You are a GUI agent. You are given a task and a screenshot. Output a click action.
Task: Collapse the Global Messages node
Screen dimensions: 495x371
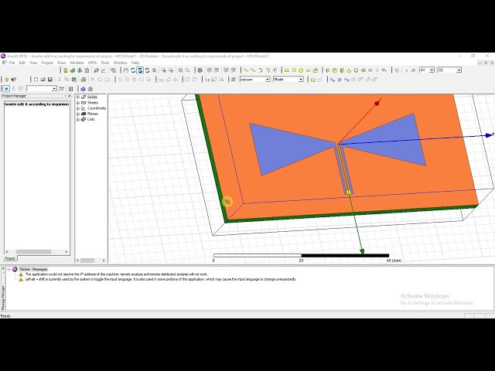coord(9,269)
